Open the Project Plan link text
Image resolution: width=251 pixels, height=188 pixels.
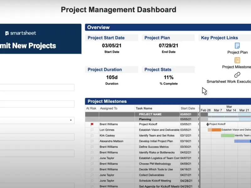click(238, 52)
